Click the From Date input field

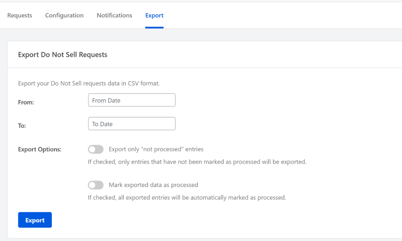(132, 100)
